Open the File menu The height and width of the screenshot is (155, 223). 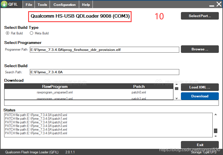coord(29,4)
